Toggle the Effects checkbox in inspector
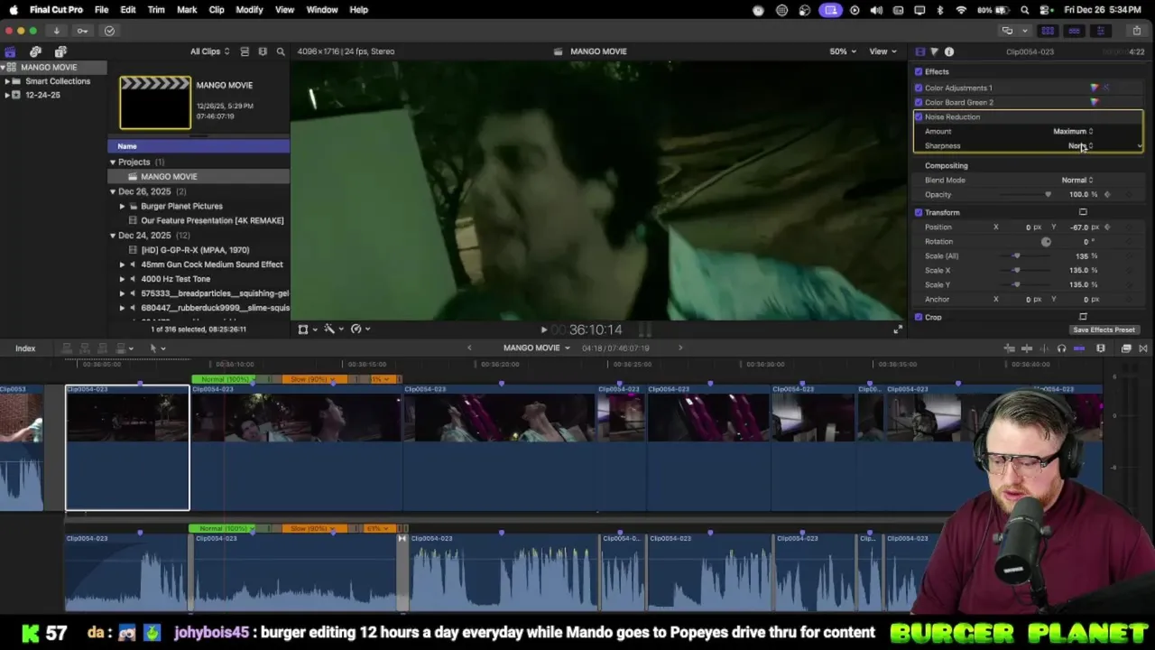Viewport: 1155px width, 650px height. (919, 71)
